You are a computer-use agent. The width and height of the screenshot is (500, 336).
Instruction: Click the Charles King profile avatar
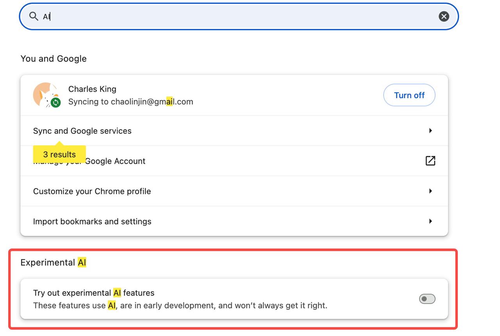tap(46, 95)
